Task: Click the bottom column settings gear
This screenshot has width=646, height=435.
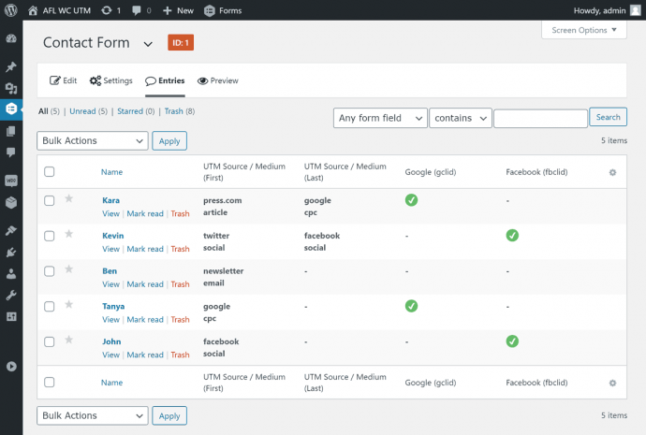Action: (x=612, y=384)
